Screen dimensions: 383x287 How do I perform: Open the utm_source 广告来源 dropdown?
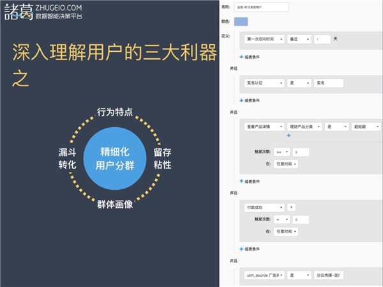[x=264, y=275]
